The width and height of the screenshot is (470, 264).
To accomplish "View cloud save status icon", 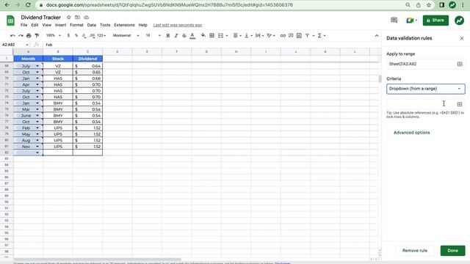I will pos(86,18).
